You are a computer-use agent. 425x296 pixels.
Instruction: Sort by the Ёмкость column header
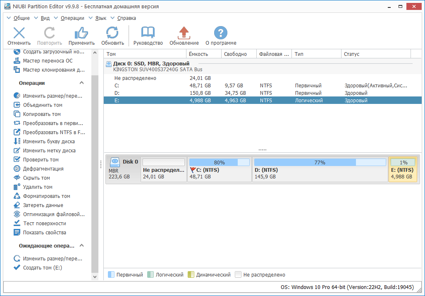pyautogui.click(x=204, y=54)
